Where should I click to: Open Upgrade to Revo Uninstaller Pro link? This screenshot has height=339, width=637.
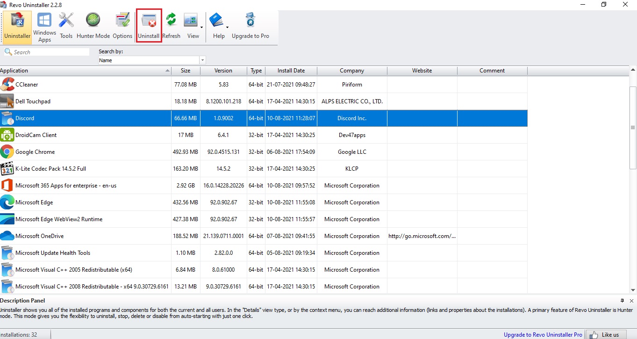pos(543,334)
